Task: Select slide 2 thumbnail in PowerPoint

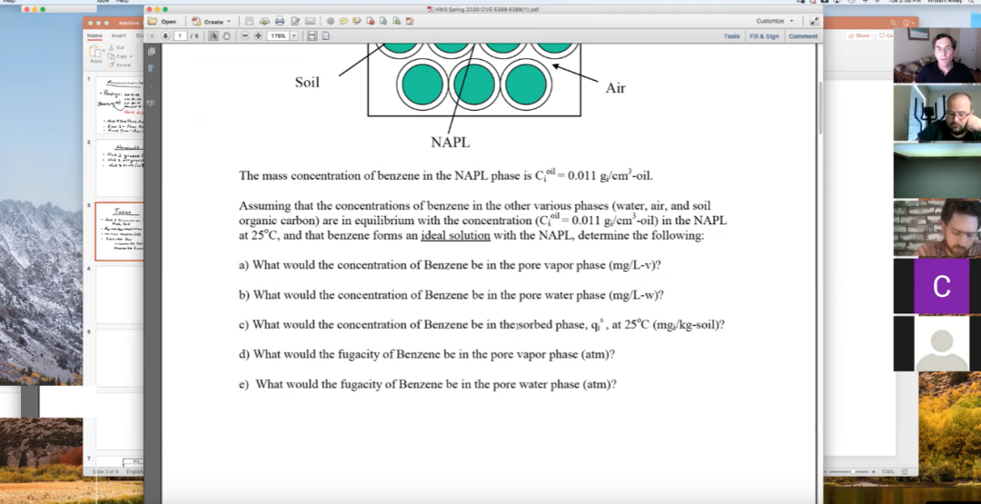Action: (120, 168)
